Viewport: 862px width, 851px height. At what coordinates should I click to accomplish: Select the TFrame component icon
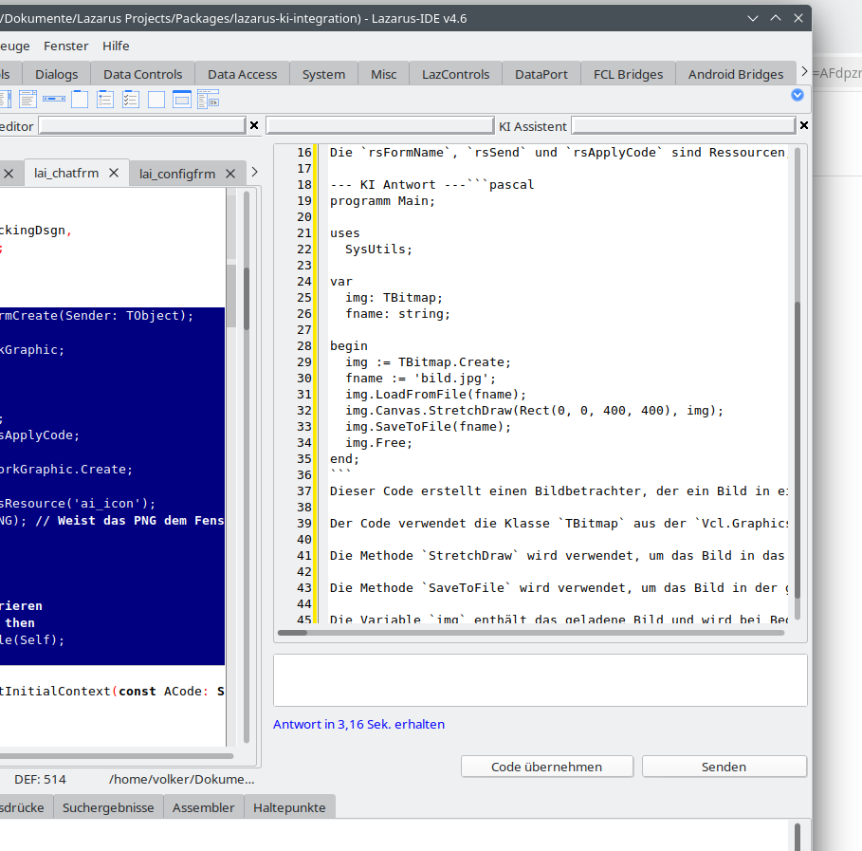(182, 99)
